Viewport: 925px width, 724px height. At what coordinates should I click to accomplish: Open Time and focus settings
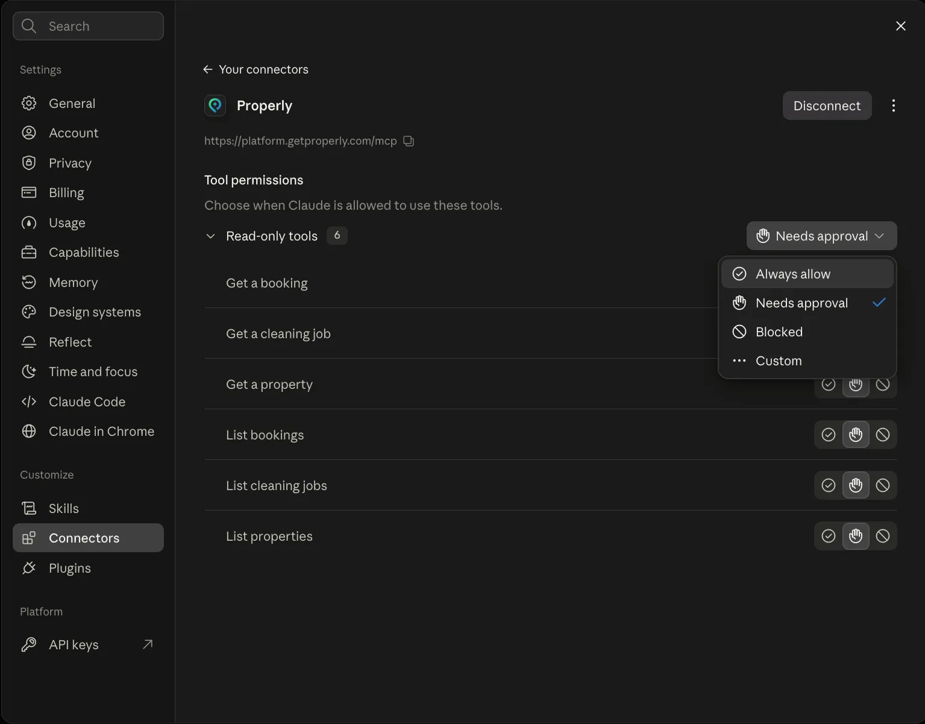coord(88,372)
